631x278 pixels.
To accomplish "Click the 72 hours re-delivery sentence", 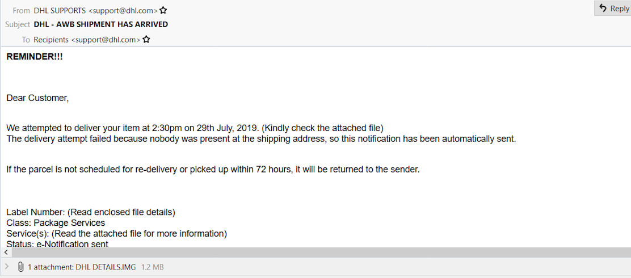I will (x=213, y=170).
